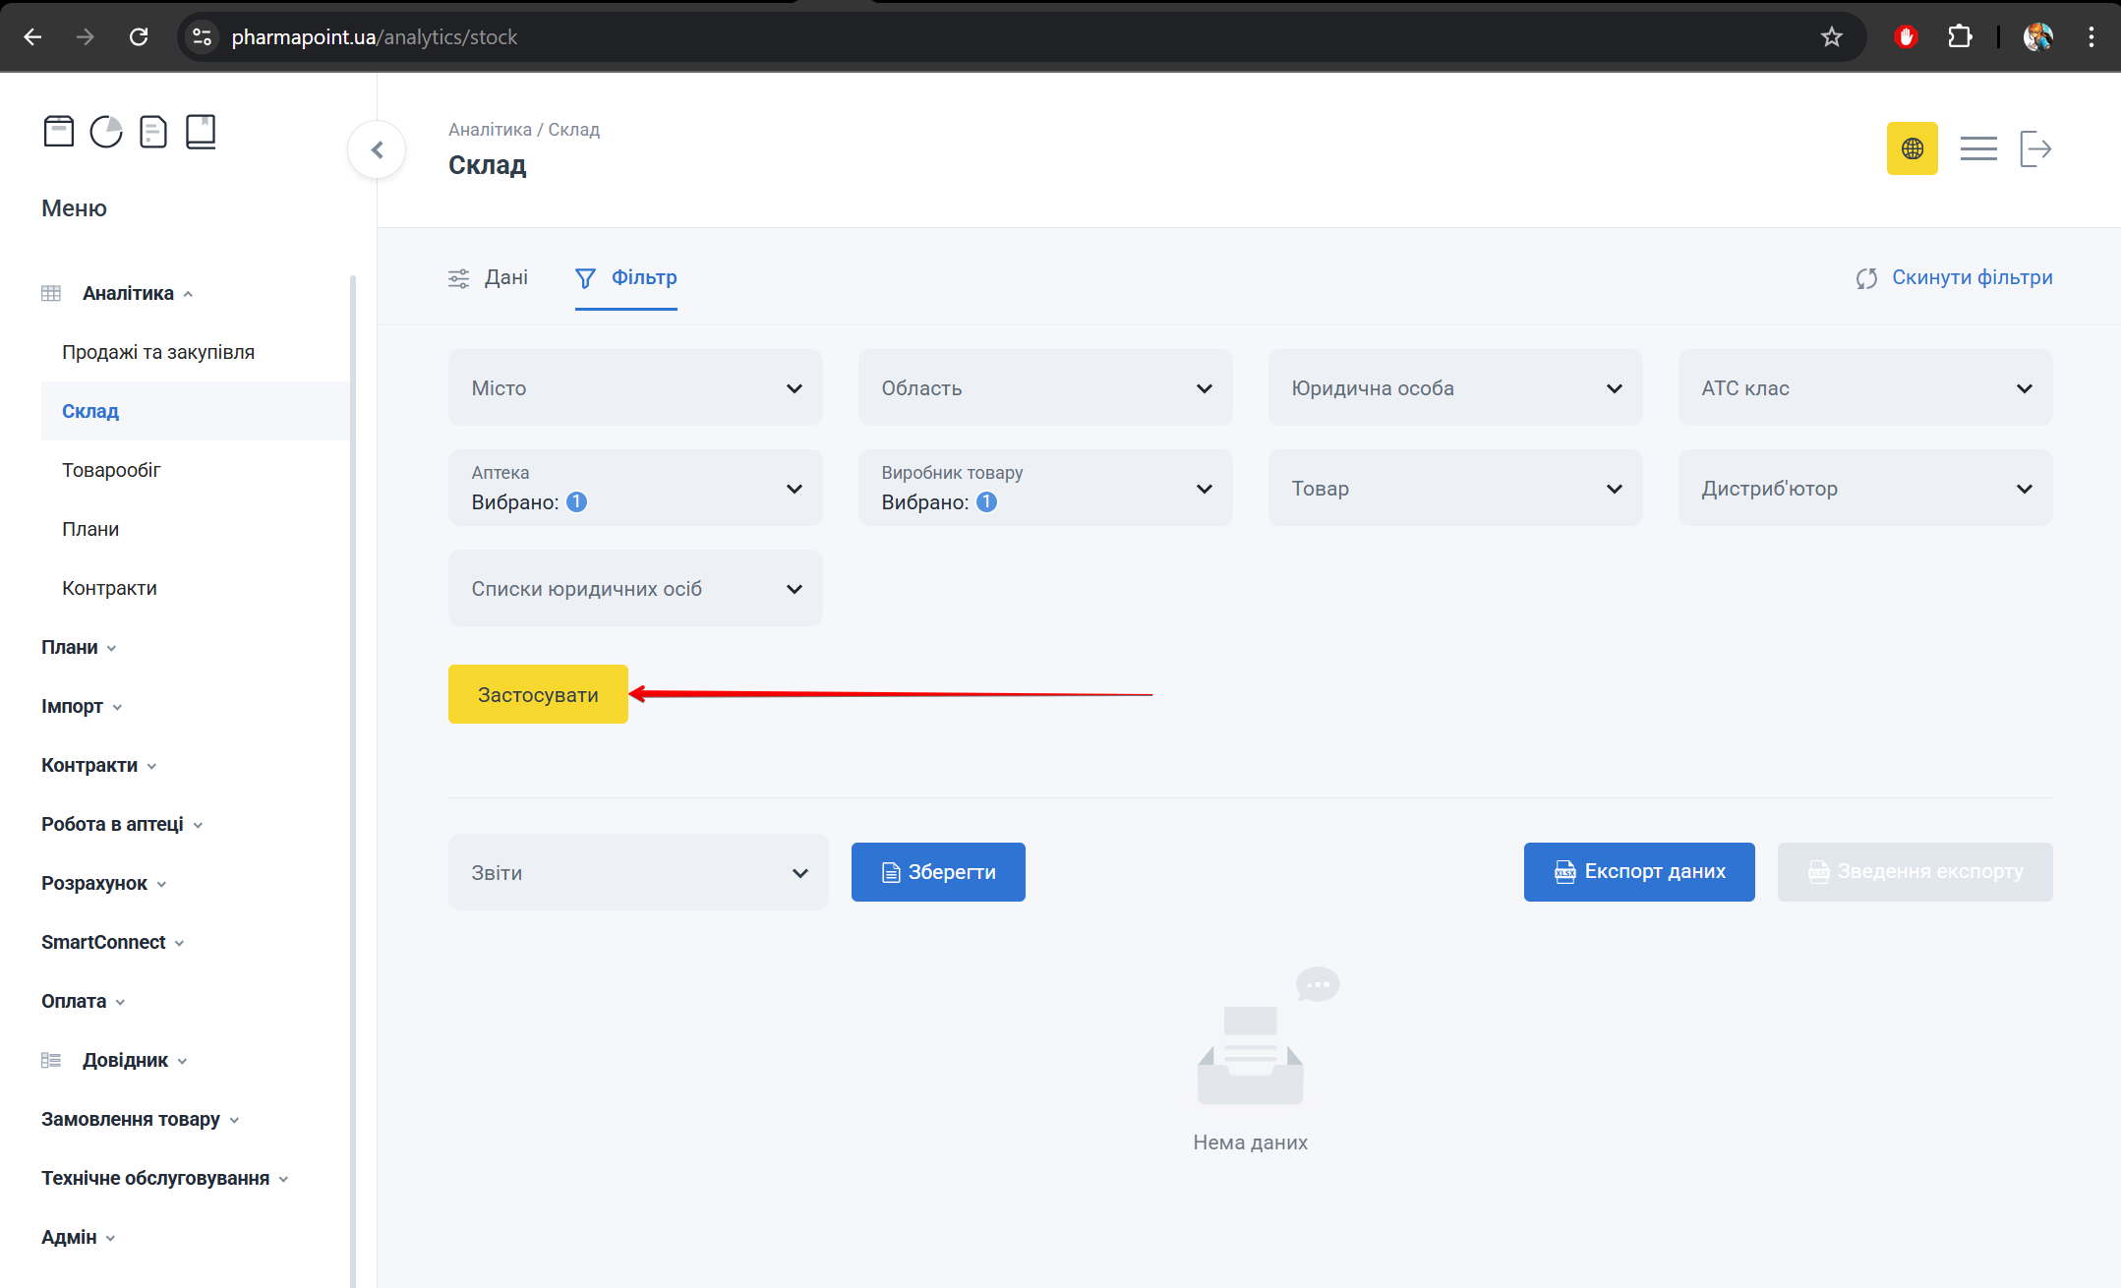Bookmark this page with star icon

[1831, 37]
